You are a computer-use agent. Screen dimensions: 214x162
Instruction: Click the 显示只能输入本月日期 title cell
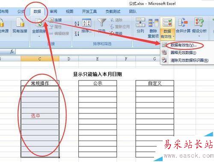pyautogui.click(x=98, y=74)
